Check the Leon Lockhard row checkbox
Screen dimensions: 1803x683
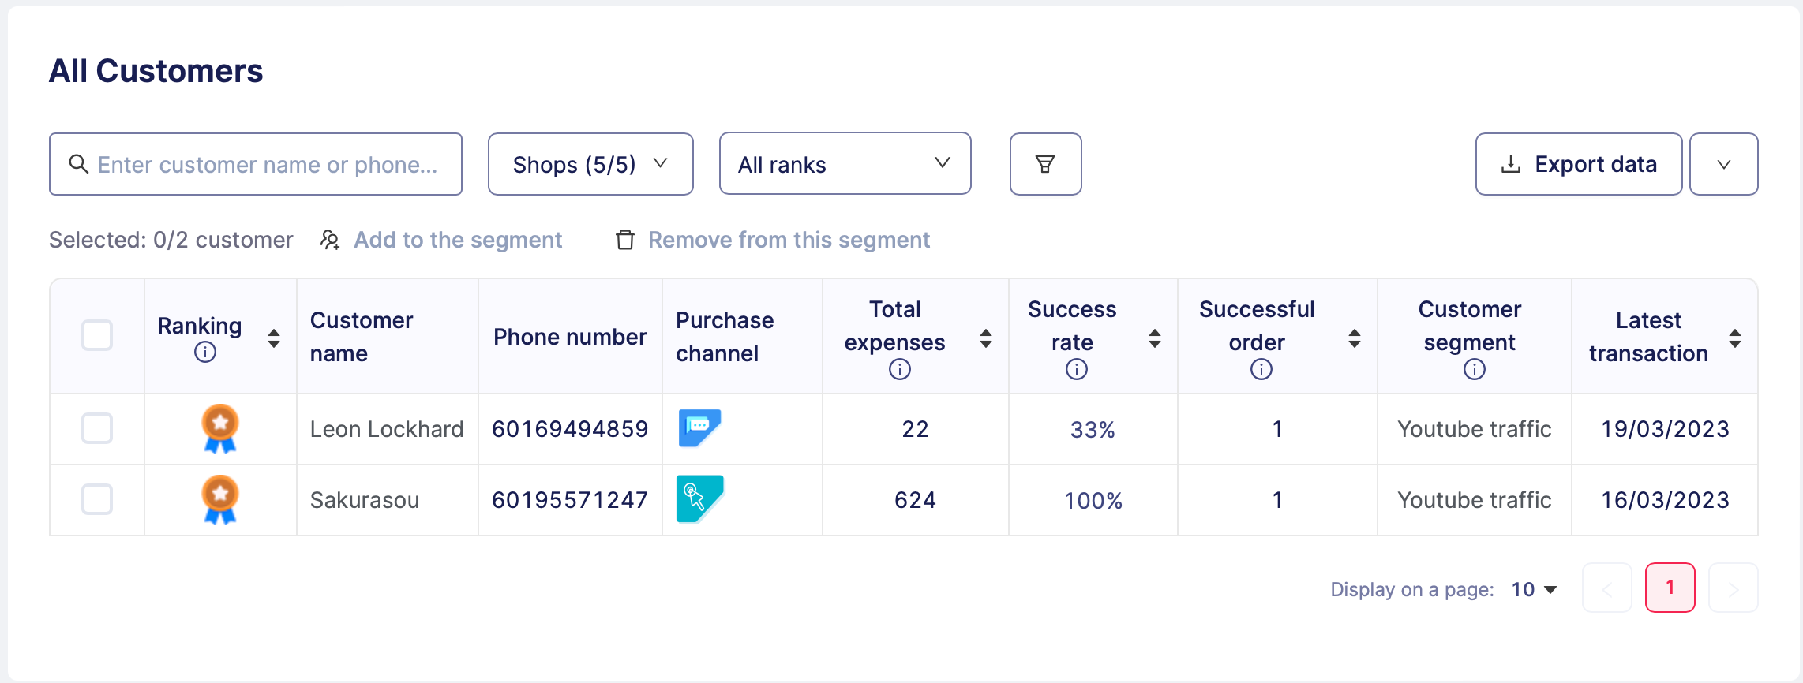point(97,428)
